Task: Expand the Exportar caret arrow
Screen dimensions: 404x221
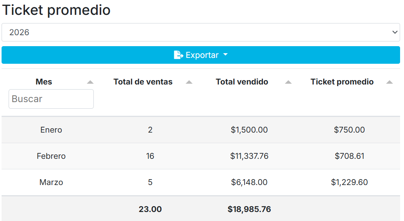Action: [225, 55]
